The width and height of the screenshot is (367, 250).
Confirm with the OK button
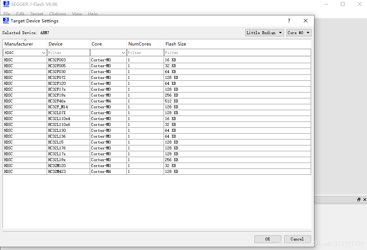pos(268,239)
